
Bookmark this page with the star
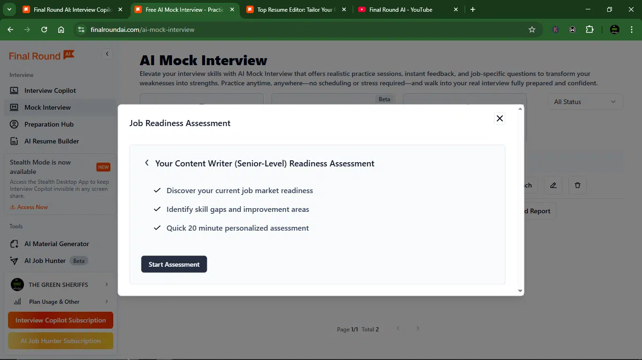tap(532, 30)
